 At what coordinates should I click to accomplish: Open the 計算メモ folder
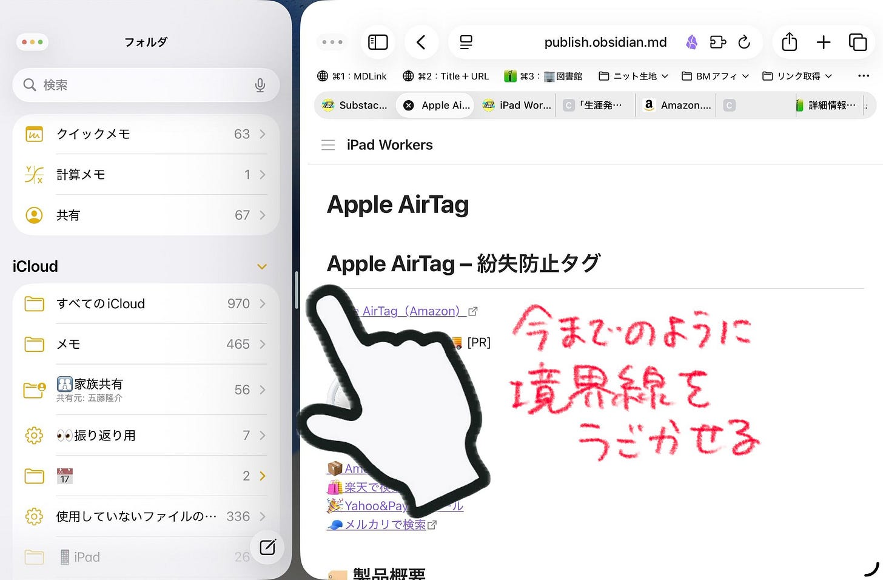[x=146, y=175]
